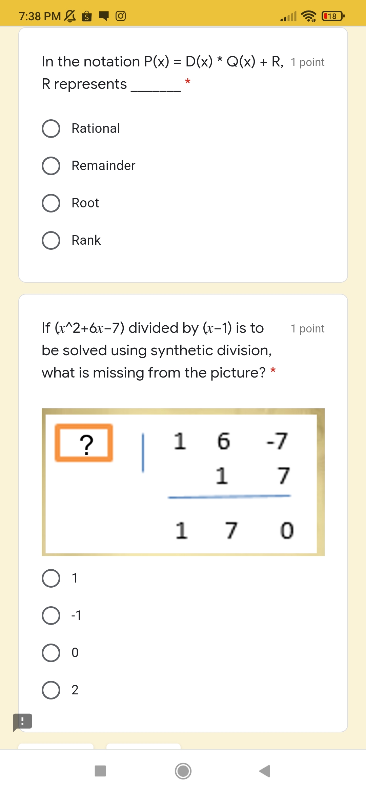The height and width of the screenshot is (793, 366).
Task: Tap the muted notifications icon
Action: 69,16
